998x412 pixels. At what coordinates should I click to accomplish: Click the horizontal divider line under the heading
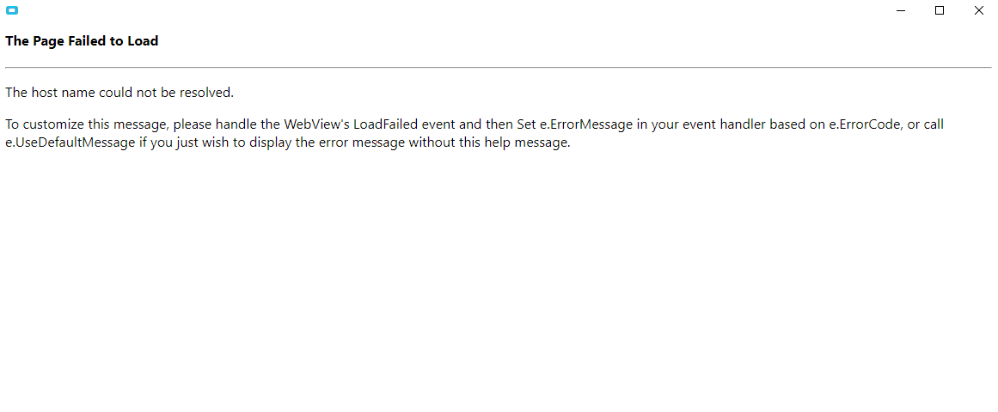[x=499, y=67]
